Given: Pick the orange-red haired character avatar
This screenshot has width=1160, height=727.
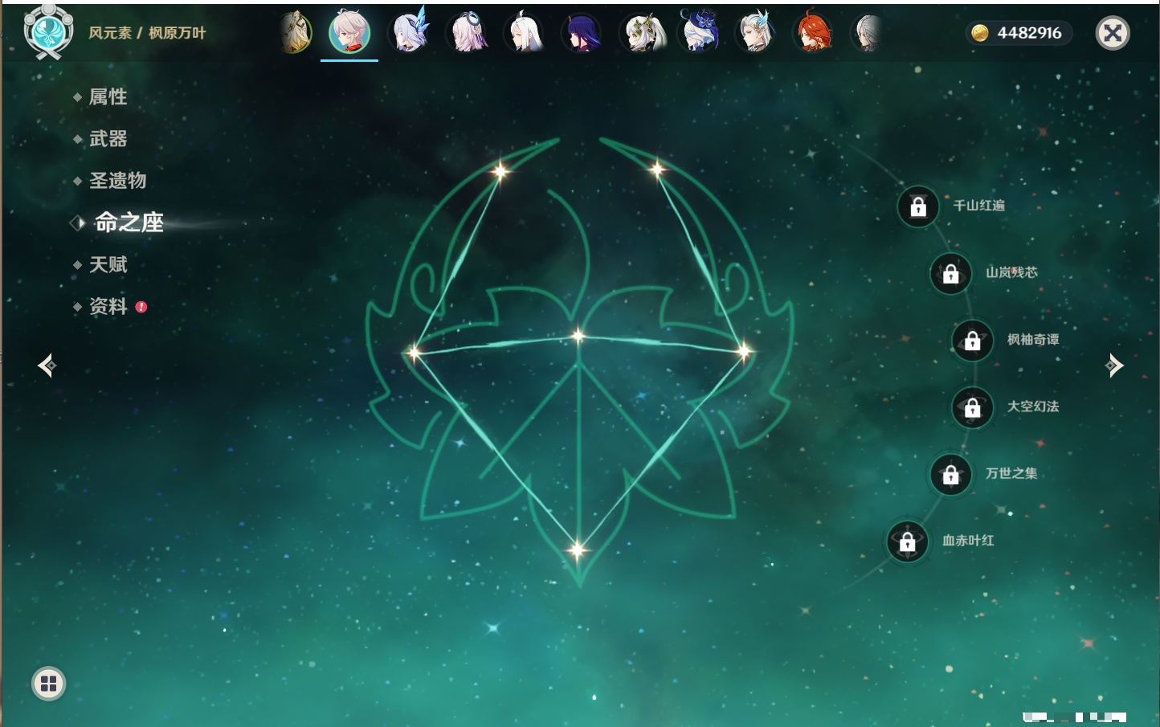Looking at the screenshot, I should tap(813, 33).
